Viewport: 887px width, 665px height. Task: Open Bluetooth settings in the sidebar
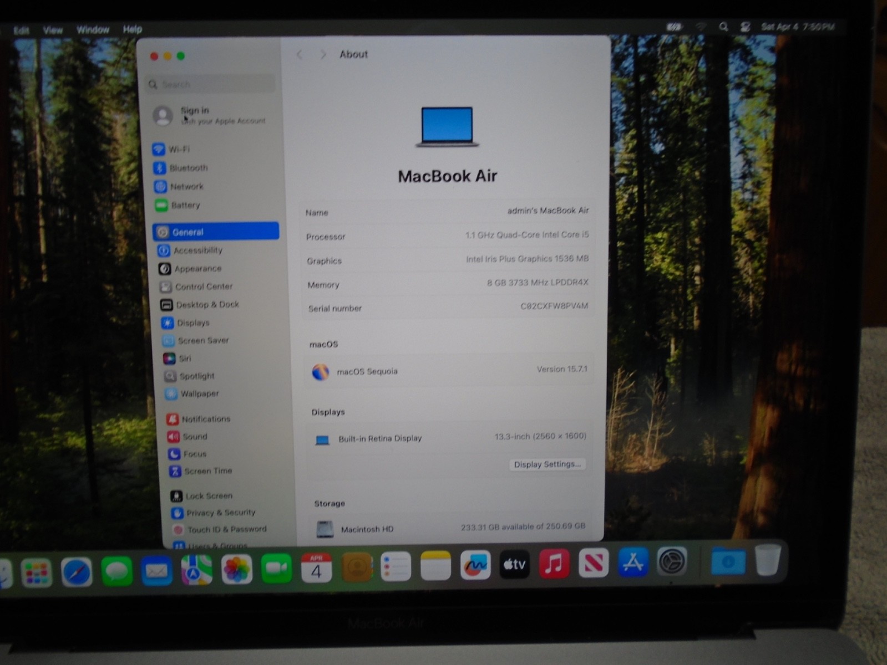[x=181, y=168]
